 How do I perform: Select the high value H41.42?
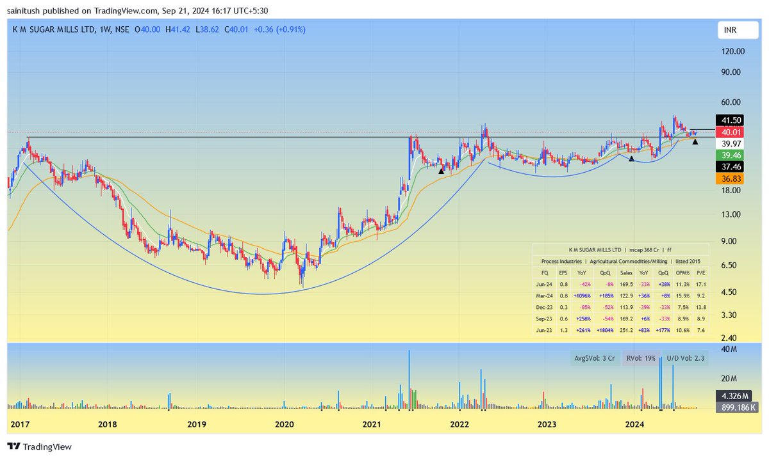point(178,29)
